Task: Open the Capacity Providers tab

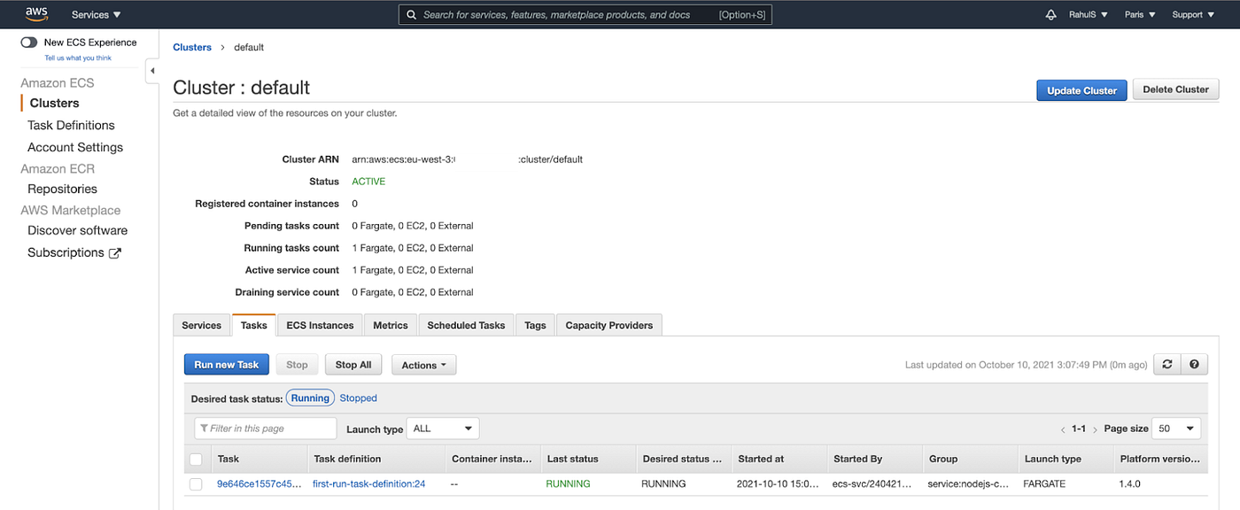Action: click(x=609, y=326)
